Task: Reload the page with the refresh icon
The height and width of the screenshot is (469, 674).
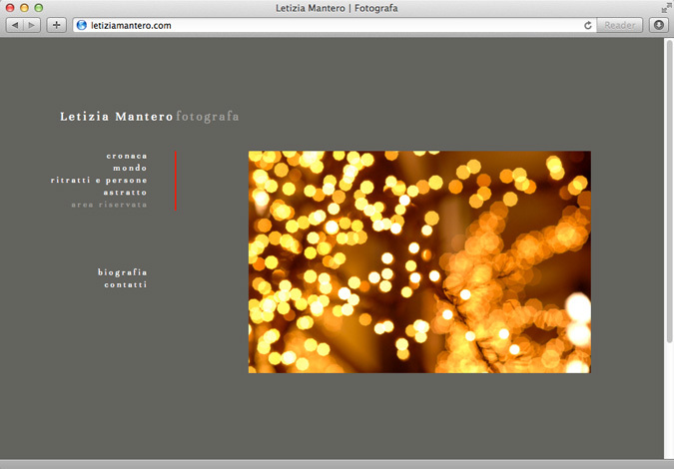Action: [x=588, y=25]
